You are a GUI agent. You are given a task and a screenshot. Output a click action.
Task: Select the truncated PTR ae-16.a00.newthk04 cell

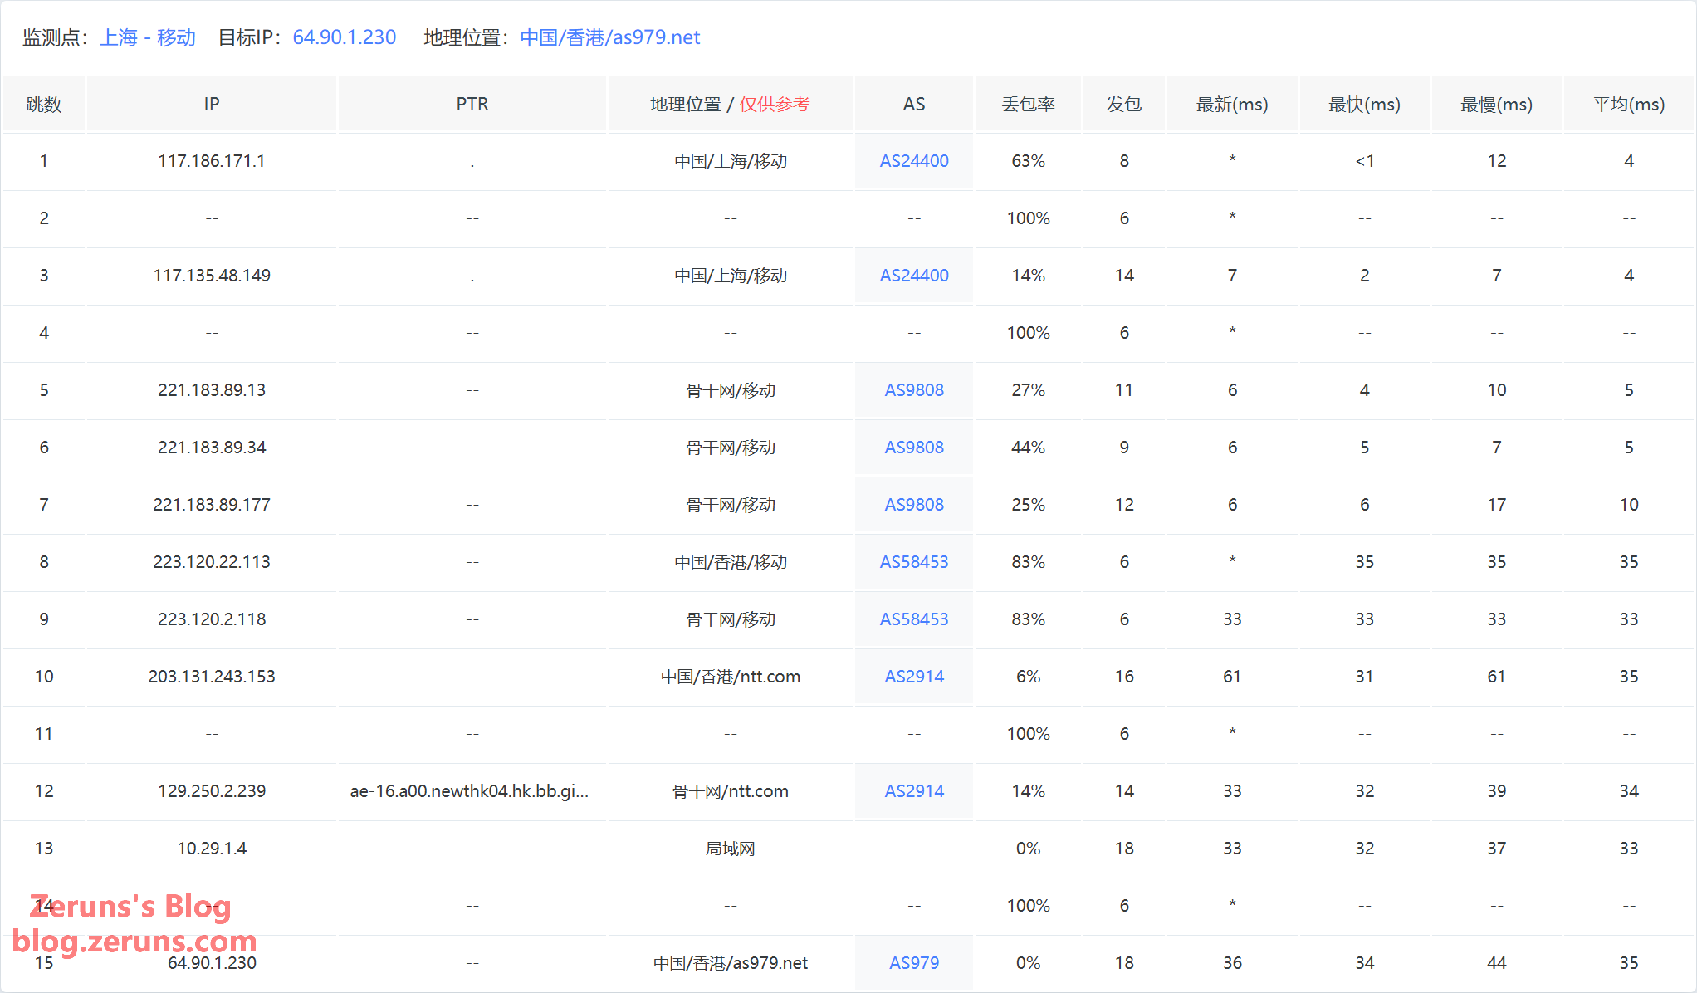point(469,791)
